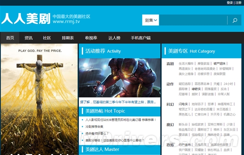
Task: Open the 收视率 nav tab
Action: click(91, 38)
